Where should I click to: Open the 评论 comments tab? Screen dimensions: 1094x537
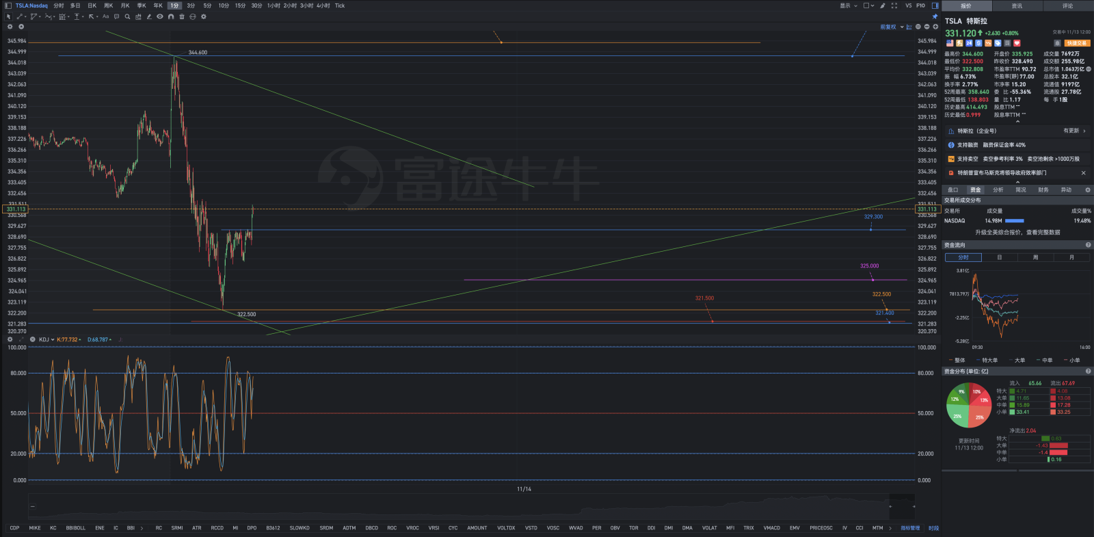(x=1067, y=5)
